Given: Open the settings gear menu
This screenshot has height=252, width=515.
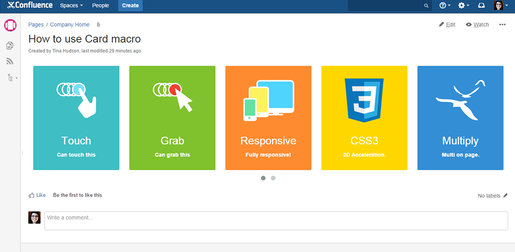Looking at the screenshot, I should pos(463,6).
